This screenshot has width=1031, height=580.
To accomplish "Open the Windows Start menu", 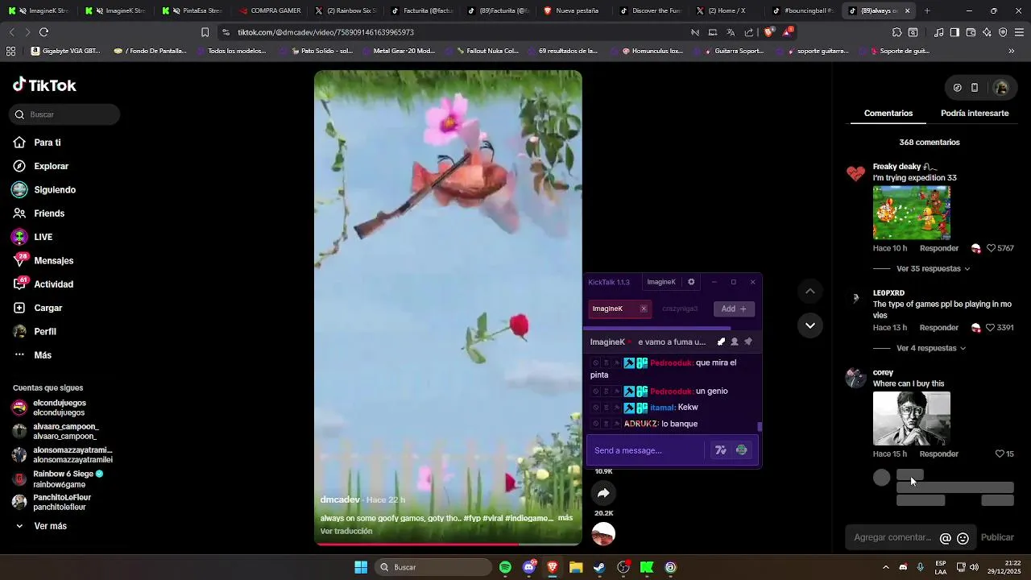I will click(x=361, y=567).
